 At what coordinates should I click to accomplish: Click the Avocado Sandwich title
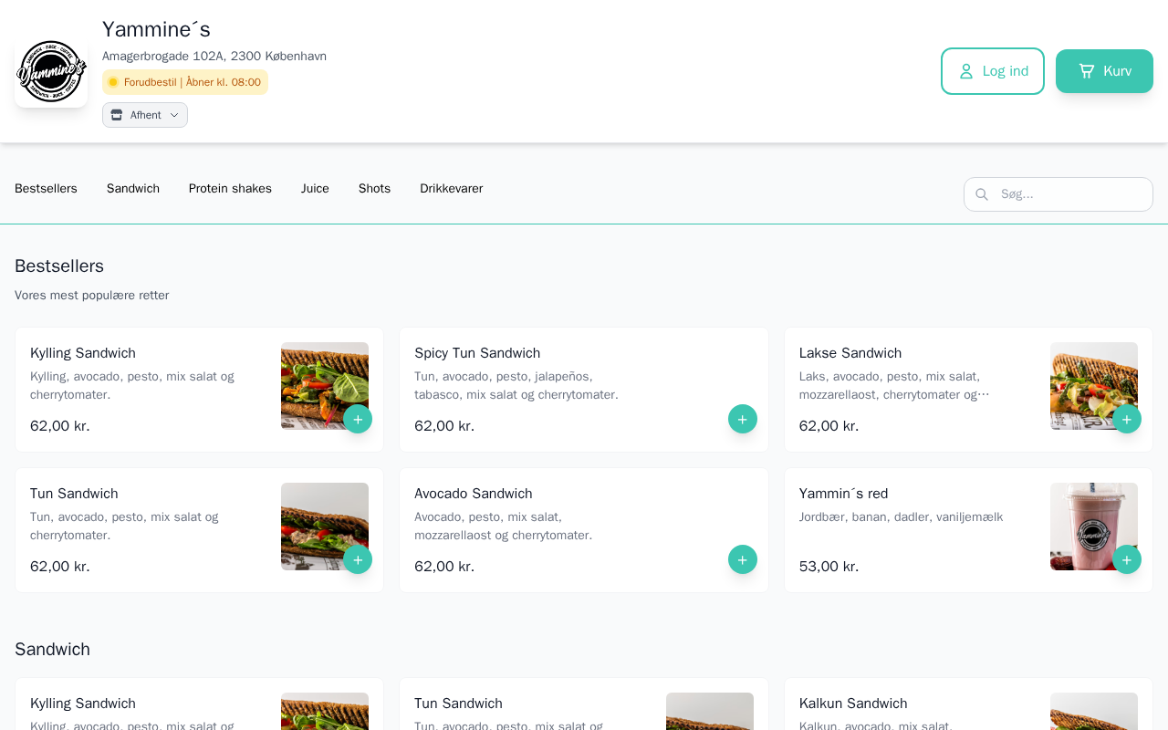coord(474,494)
